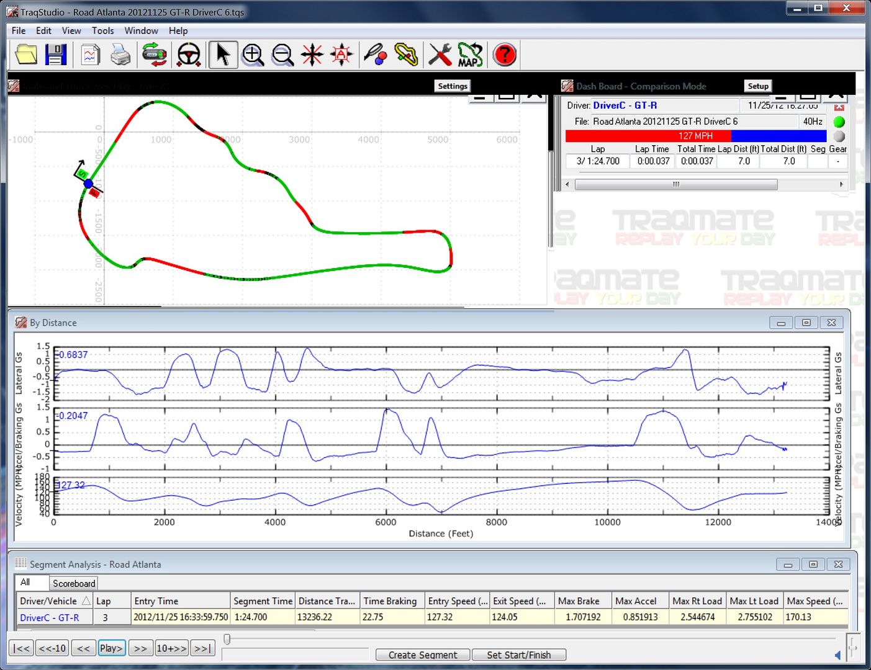This screenshot has width=871, height=670.
Task: Open the Tools menu
Action: coord(102,30)
